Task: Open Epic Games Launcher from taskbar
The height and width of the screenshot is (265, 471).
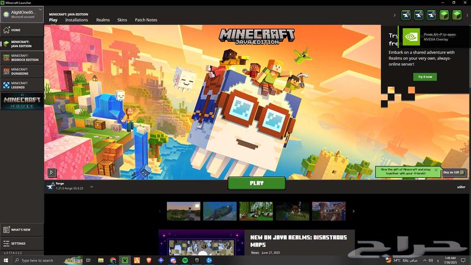Action: tap(197, 260)
